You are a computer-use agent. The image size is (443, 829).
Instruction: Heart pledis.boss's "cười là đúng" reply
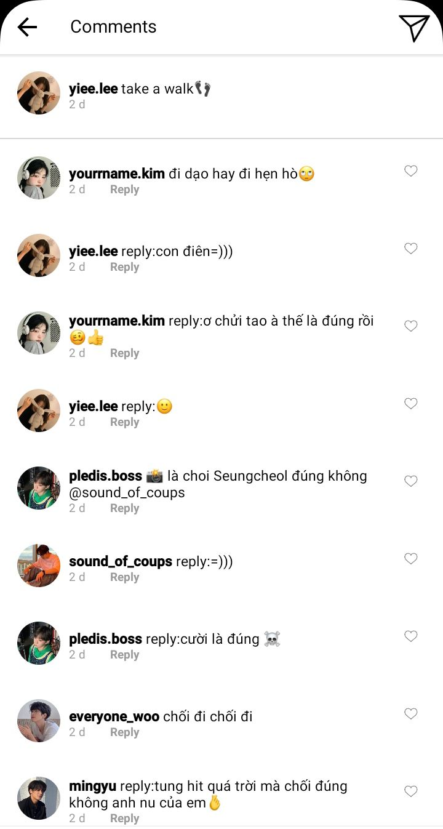(410, 636)
